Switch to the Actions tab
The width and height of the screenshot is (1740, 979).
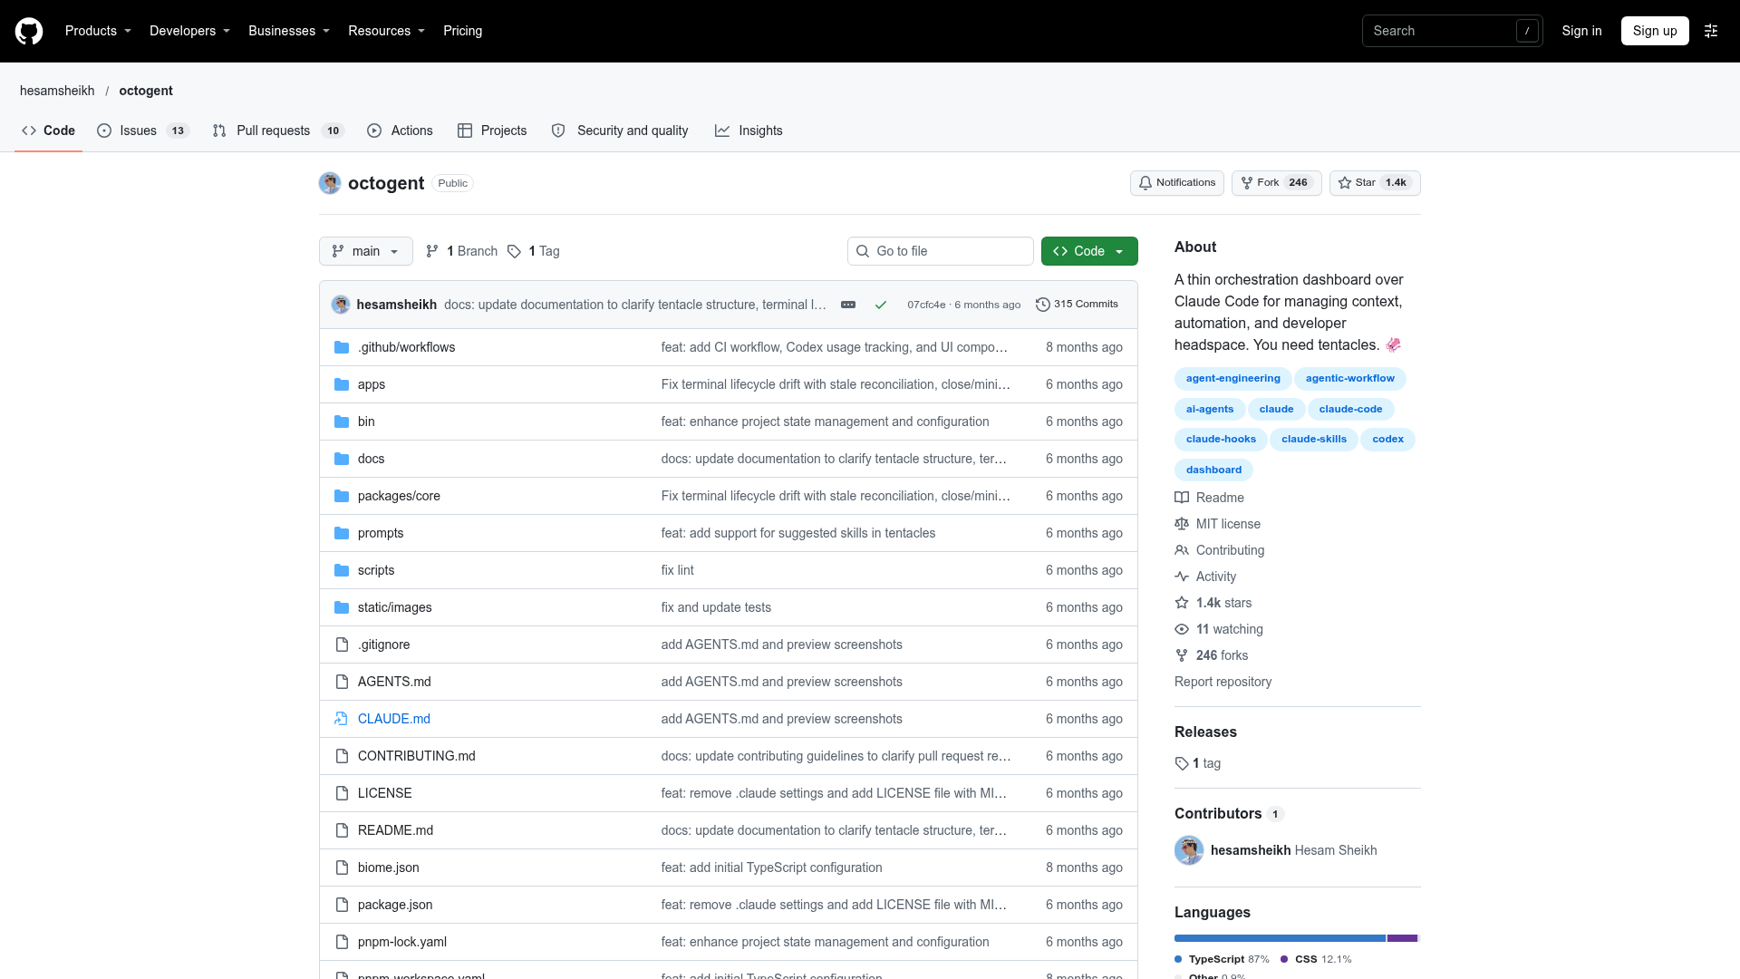(x=400, y=131)
